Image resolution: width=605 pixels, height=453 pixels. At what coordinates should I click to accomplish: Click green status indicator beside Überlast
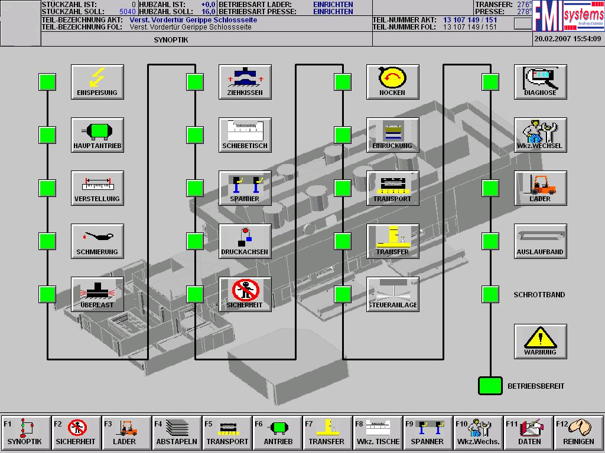click(x=47, y=294)
